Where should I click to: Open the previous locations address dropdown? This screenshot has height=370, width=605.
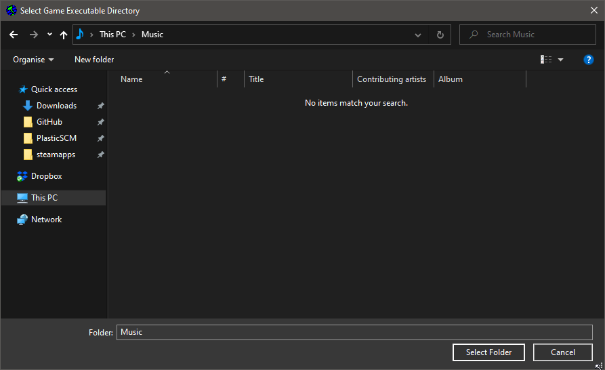418,35
